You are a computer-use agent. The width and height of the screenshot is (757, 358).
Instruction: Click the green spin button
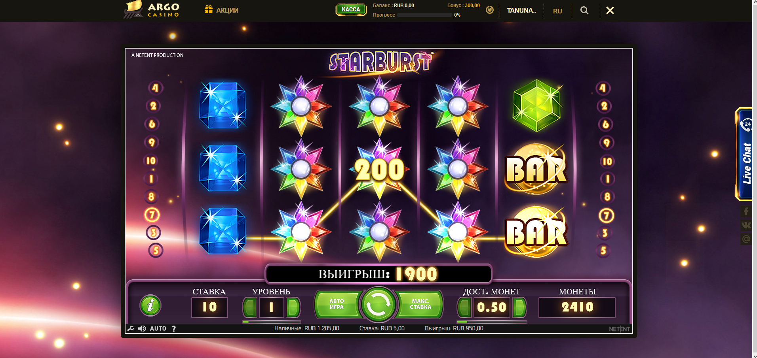378,305
